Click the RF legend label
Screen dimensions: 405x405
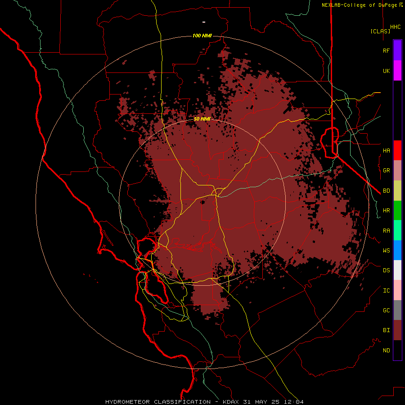(x=386, y=50)
